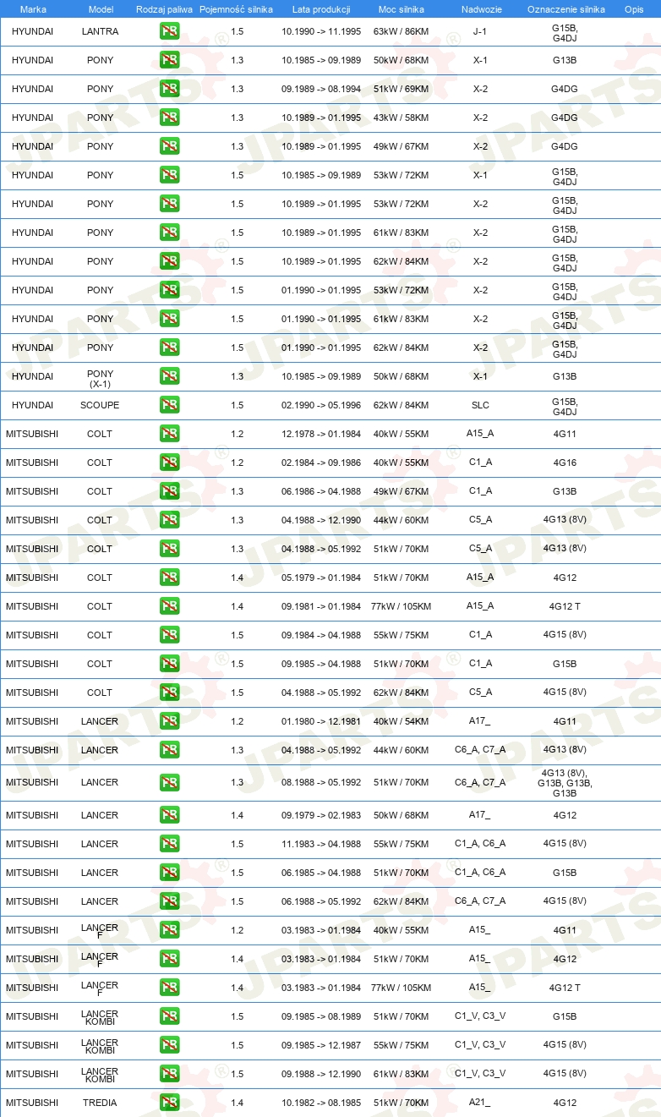Select the SCOUPE model cell
The width and height of the screenshot is (661, 1117).
[100, 405]
